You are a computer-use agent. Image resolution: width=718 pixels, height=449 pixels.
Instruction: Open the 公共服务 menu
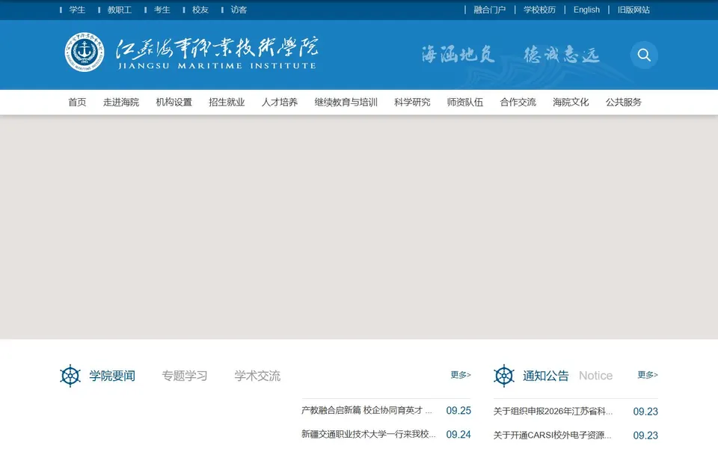click(x=624, y=103)
